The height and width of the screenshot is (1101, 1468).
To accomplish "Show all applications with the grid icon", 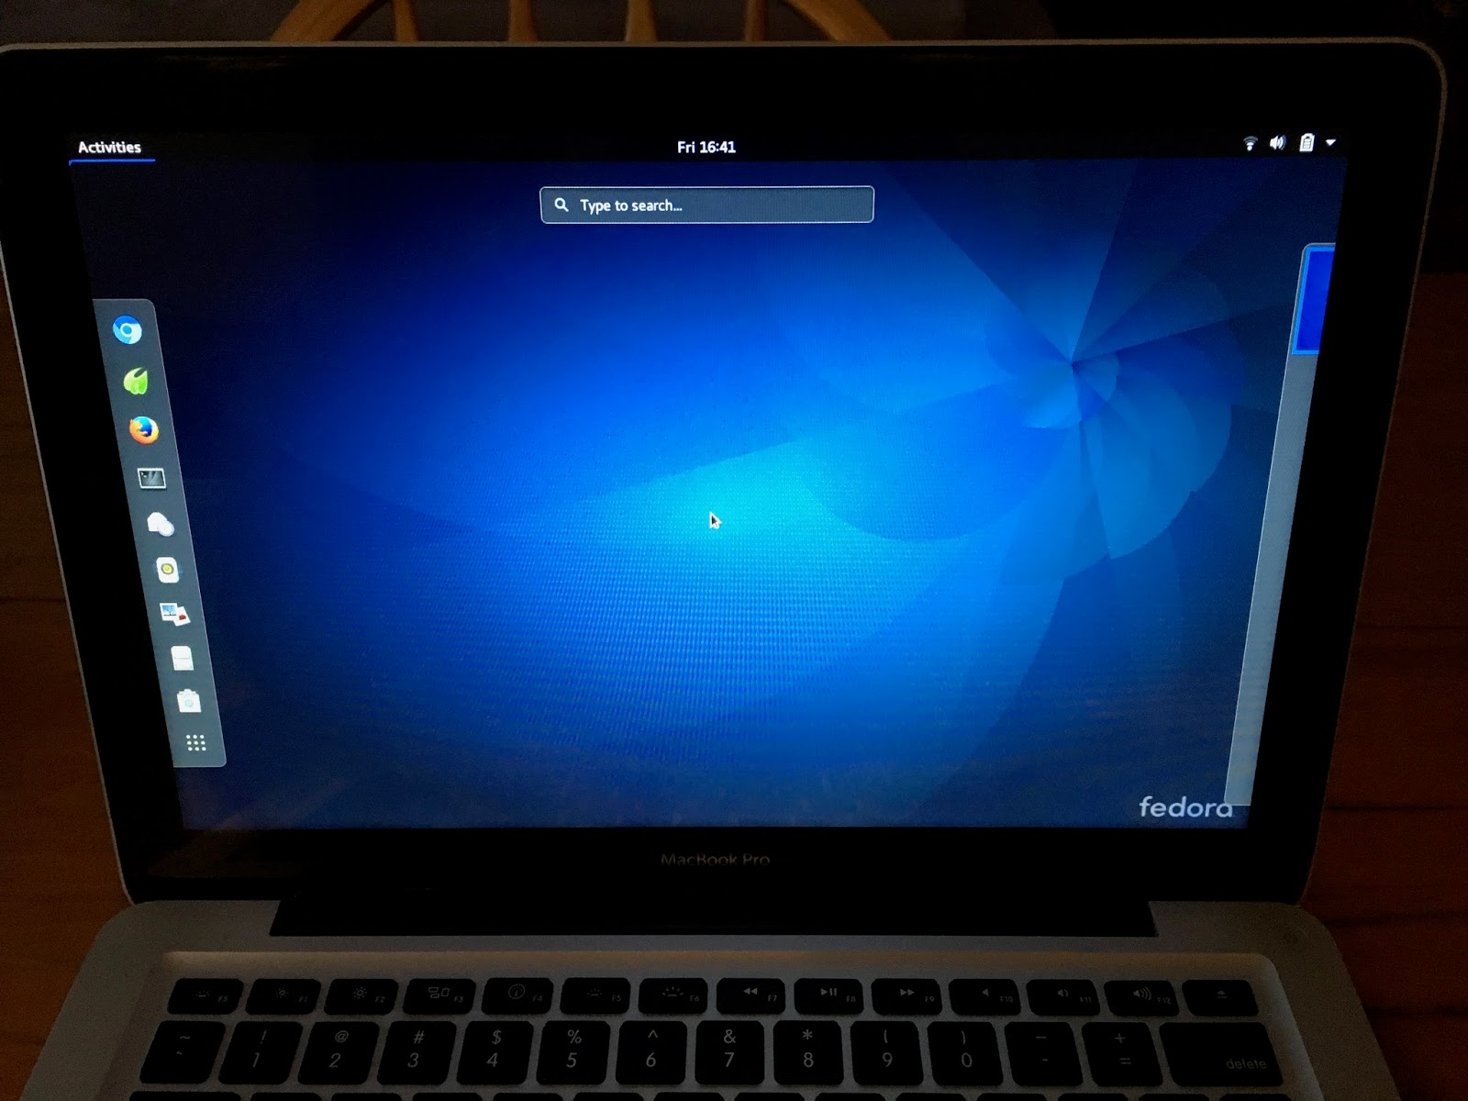I will tap(195, 741).
